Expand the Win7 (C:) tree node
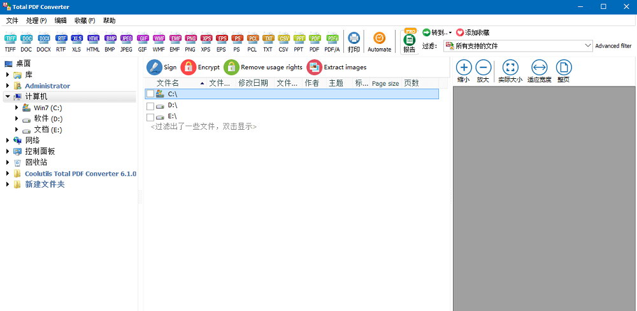Screen dimensions: 637x311 [17, 107]
